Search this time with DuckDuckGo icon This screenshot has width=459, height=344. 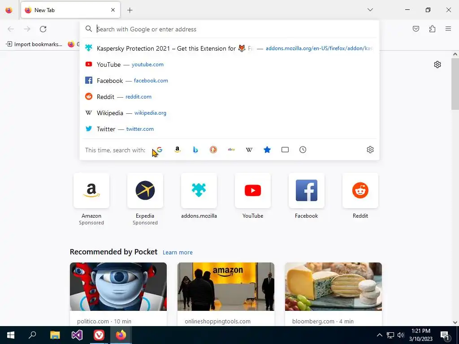(213, 150)
